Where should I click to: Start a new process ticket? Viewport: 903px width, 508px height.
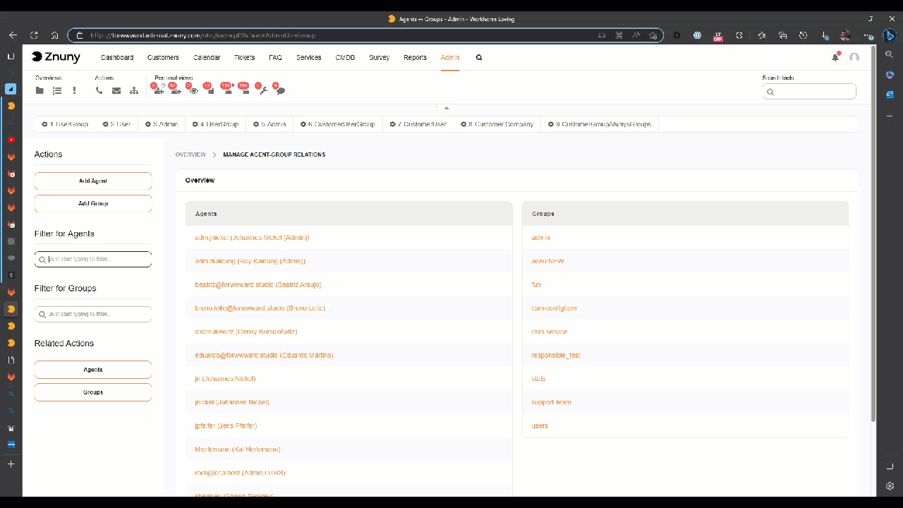[x=134, y=90]
